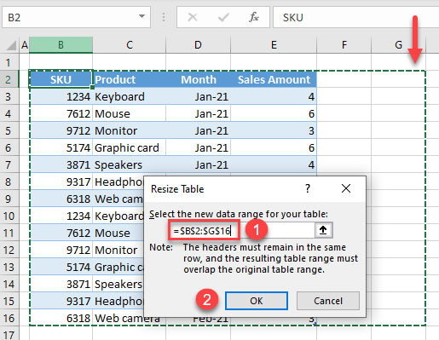Click SKU 7612 in row 4

click(x=61, y=114)
